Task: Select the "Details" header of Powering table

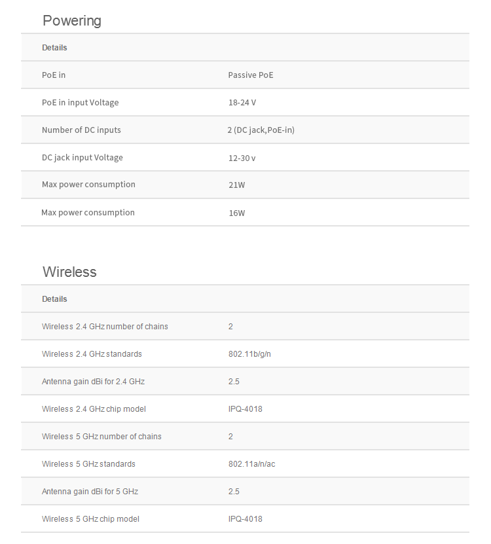Action: [x=54, y=48]
